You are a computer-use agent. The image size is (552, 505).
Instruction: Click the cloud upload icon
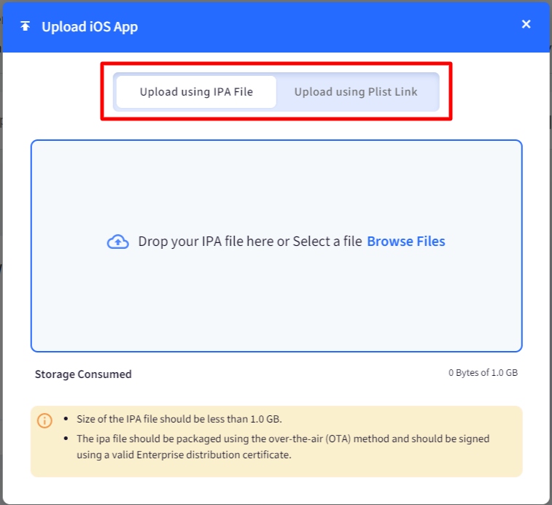tap(117, 242)
